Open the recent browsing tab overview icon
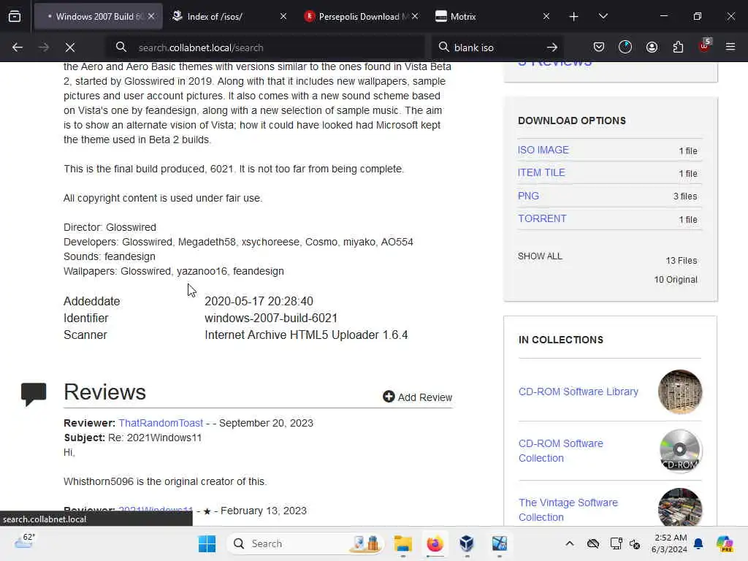The height and width of the screenshot is (561, 748). [15, 17]
